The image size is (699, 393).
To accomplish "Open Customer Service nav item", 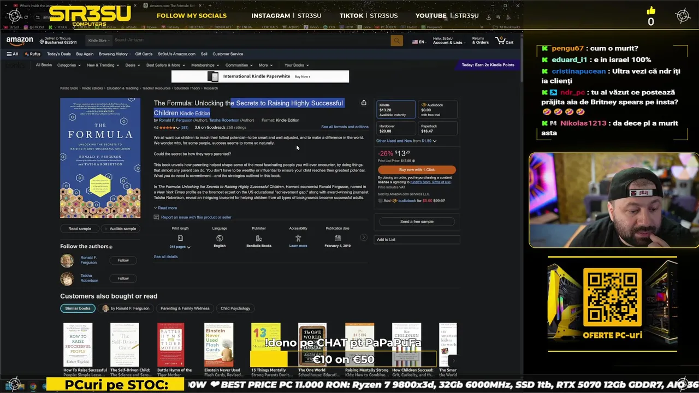I will point(228,54).
